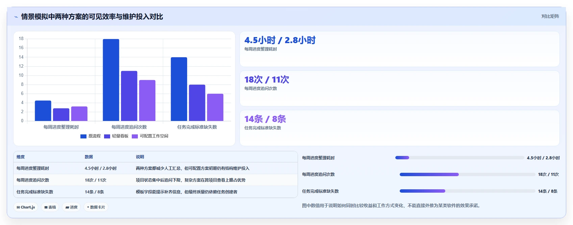Click footnote starting 图中数值用于说明
573x225 pixels.
(x=392, y=205)
